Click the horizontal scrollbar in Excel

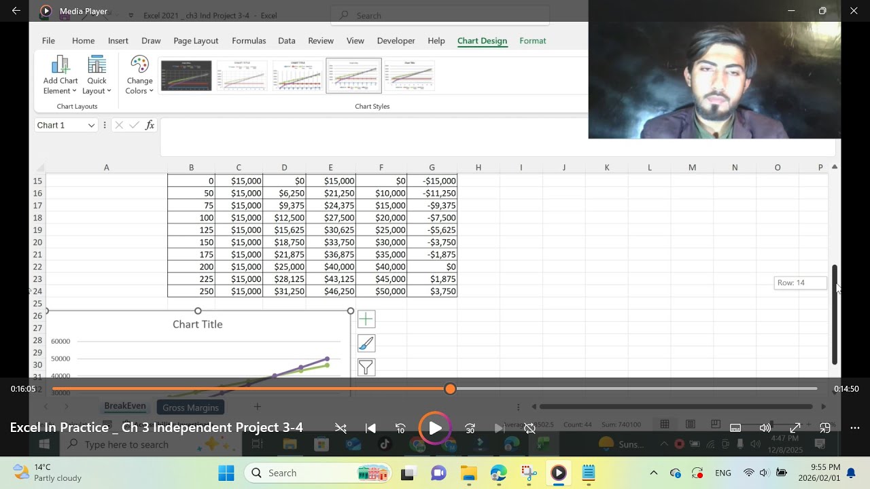676,407
